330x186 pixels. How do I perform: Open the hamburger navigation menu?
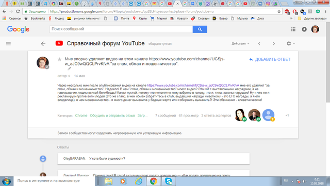click(x=8, y=44)
